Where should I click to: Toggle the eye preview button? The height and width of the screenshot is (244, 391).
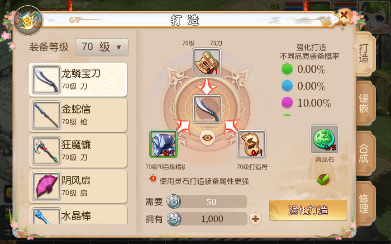point(207,138)
